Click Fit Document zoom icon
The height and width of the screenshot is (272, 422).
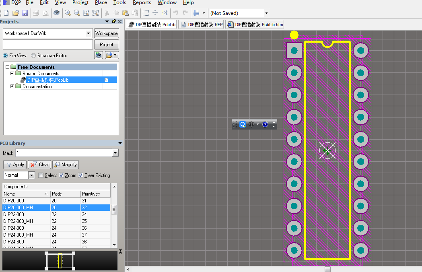coord(86,13)
